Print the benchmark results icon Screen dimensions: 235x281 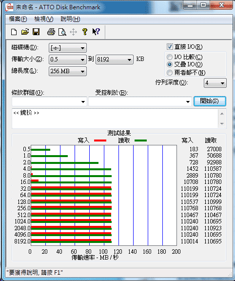click(x=51, y=32)
